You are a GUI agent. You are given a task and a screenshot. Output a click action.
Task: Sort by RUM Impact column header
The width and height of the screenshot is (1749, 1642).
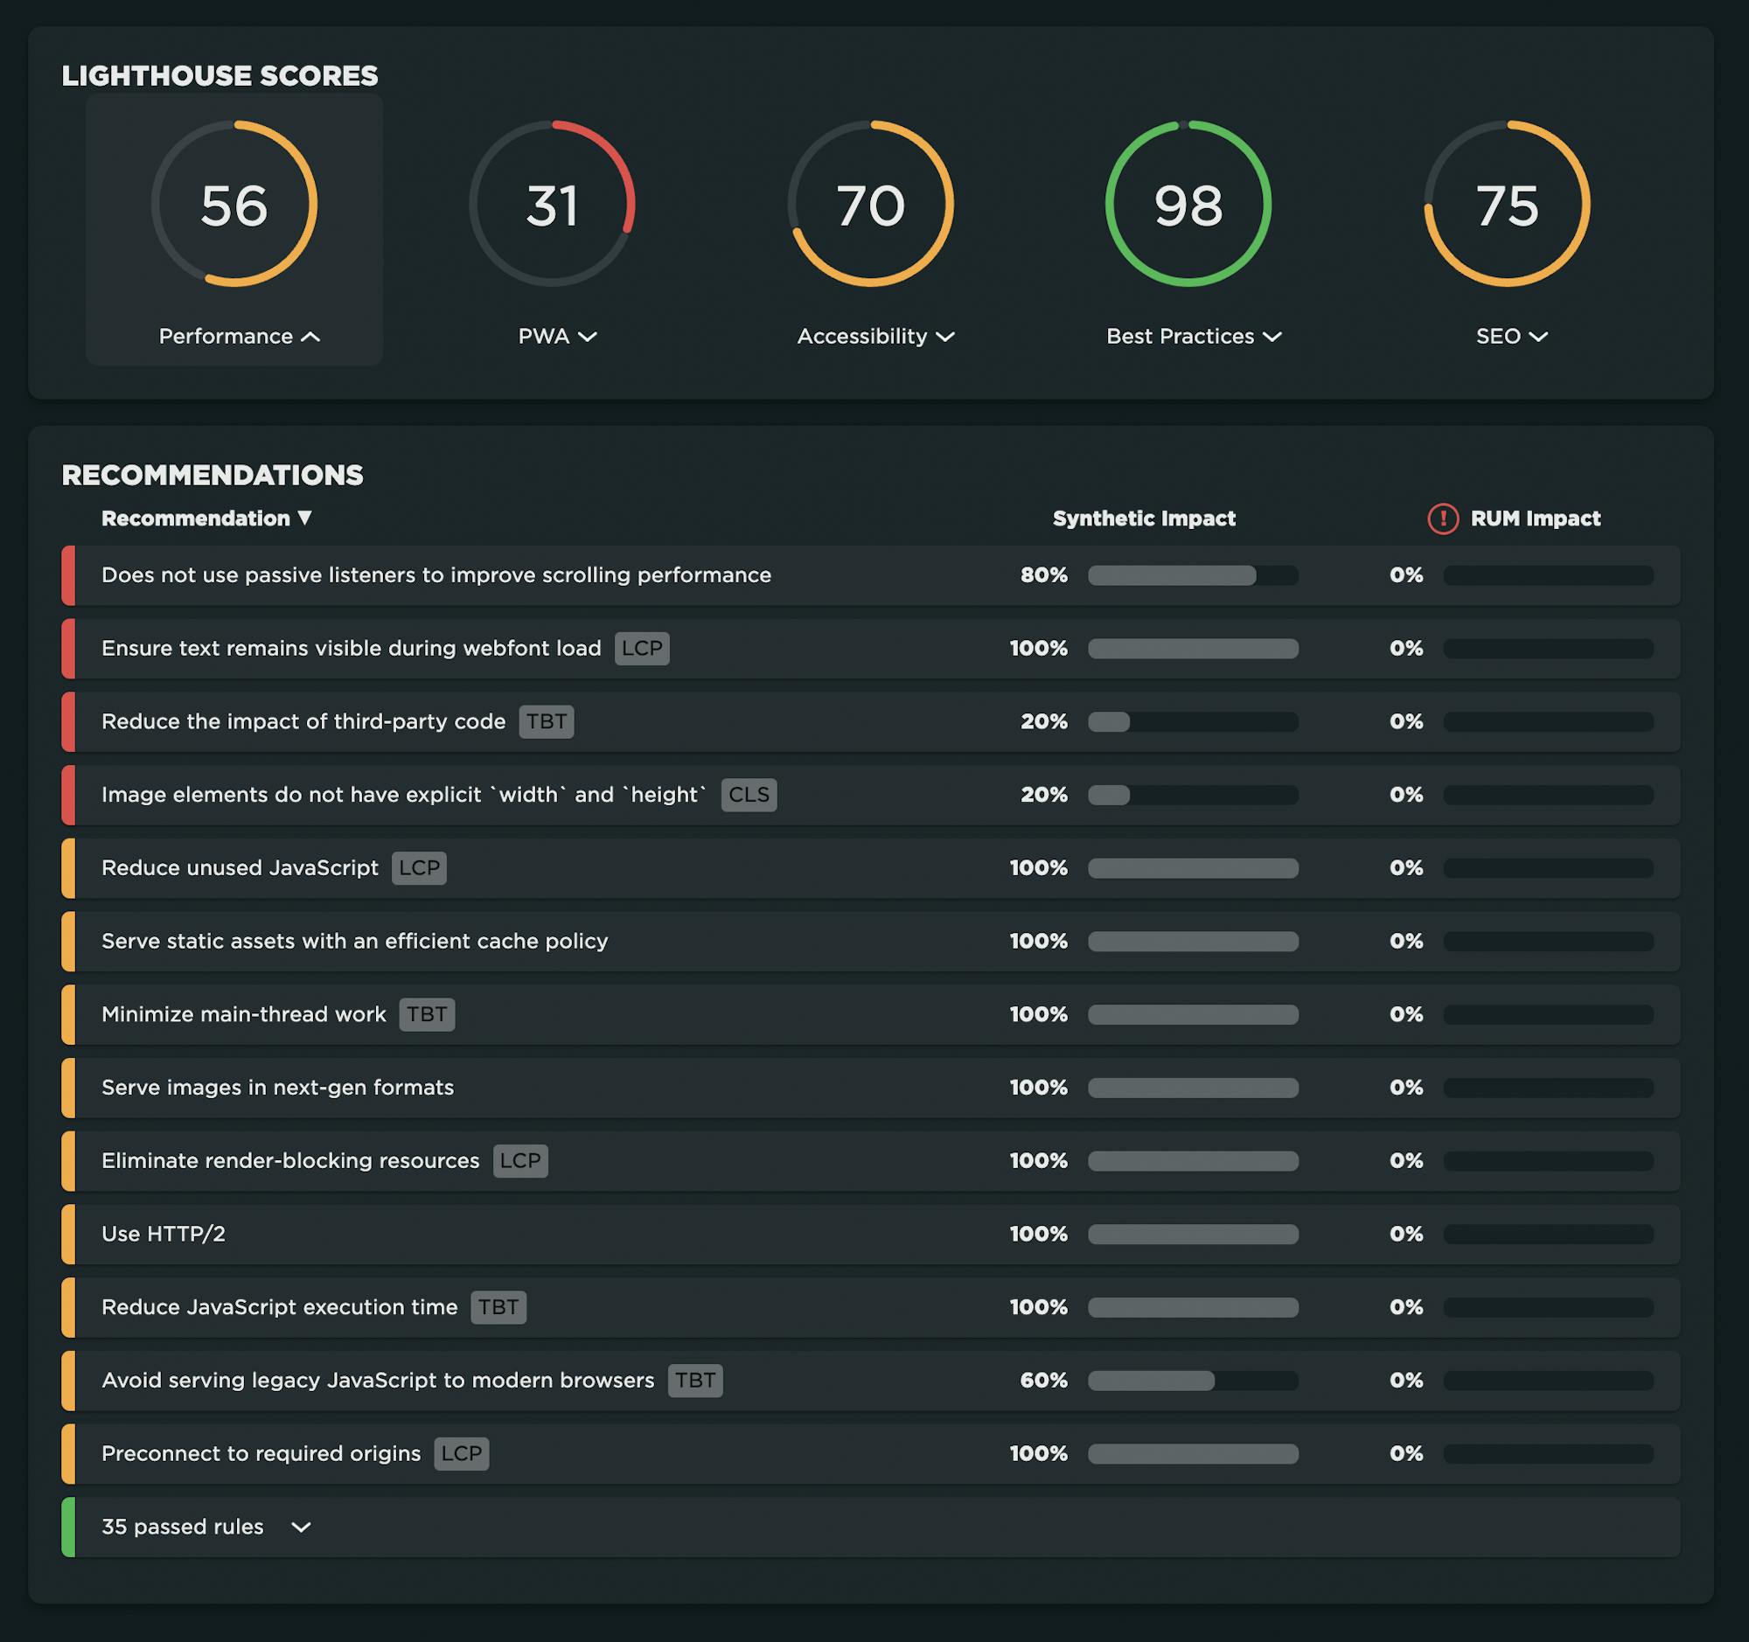[1535, 518]
